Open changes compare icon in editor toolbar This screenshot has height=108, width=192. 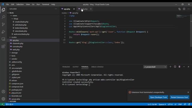[179, 9]
